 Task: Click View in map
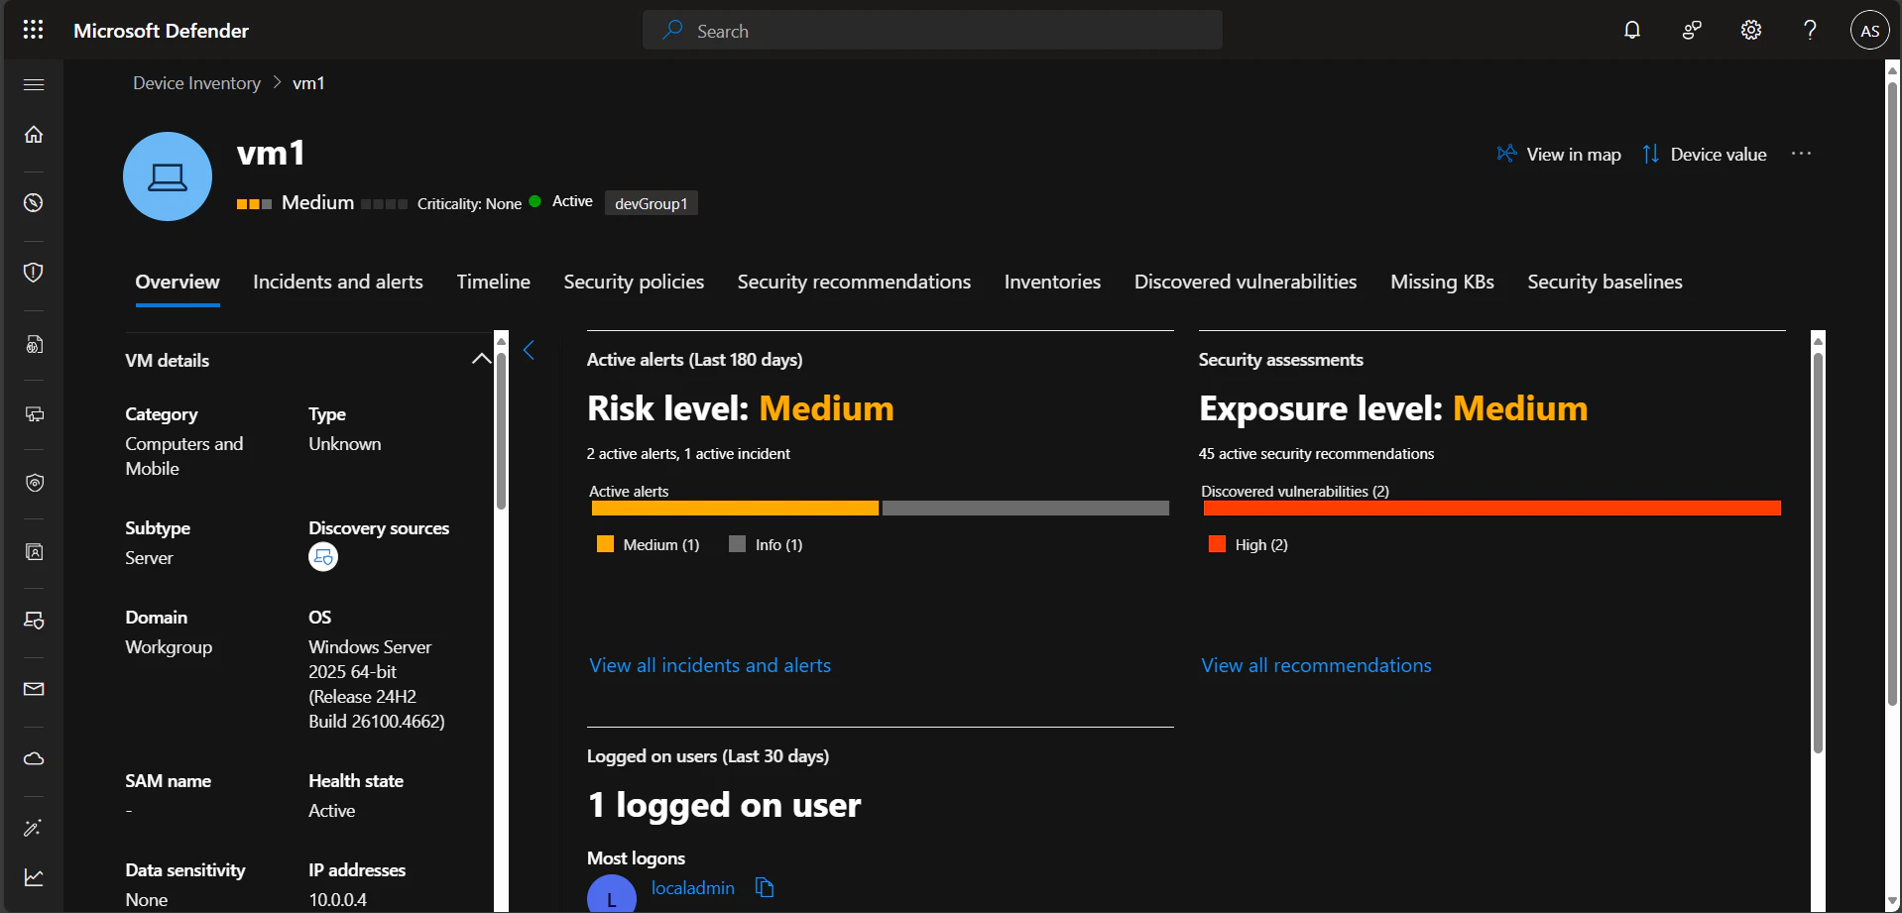(1559, 154)
